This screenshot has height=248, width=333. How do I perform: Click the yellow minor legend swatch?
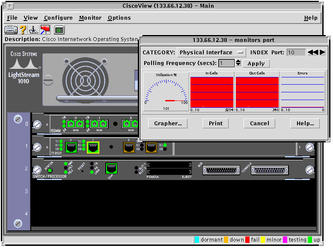263,240
